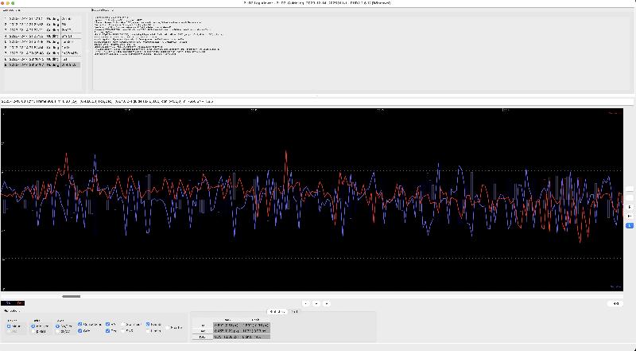The height and width of the screenshot is (351, 636).
Task: Click the second button beside the graph's right edge
Action: pos(630,198)
